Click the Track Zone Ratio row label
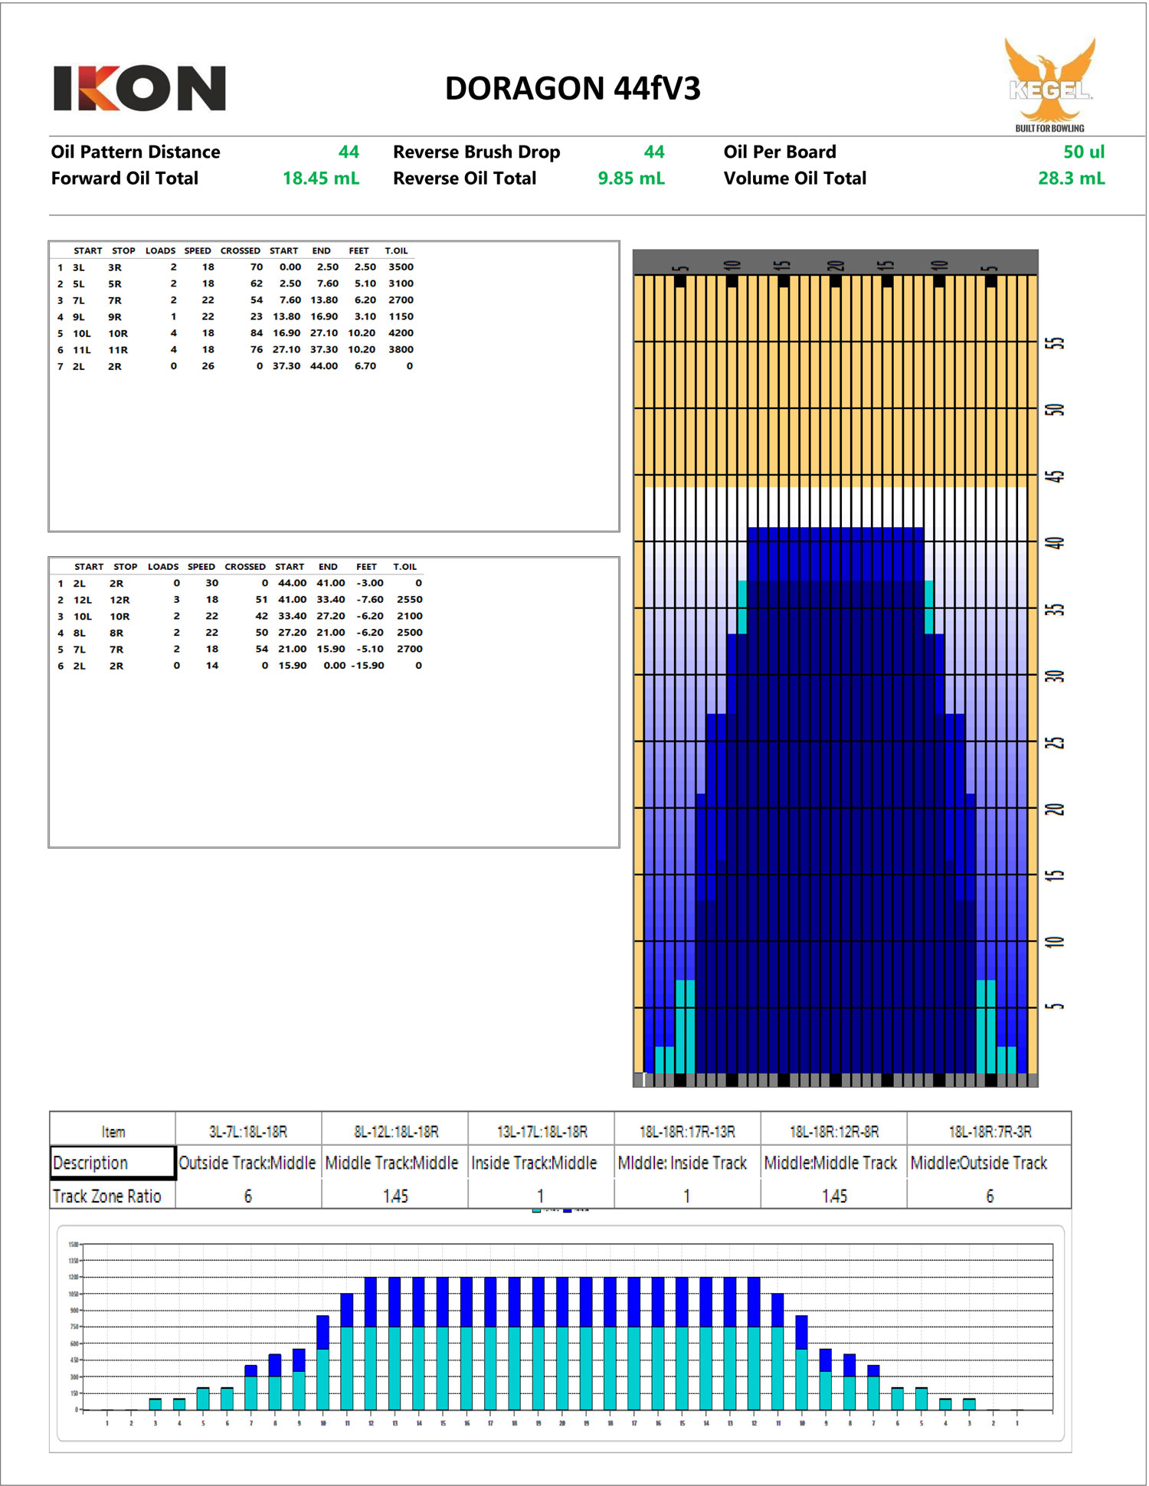This screenshot has width=1149, height=1486. pos(107,1196)
